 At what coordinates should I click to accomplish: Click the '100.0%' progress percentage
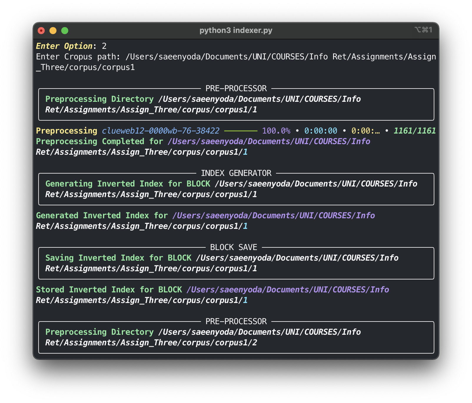(276, 131)
